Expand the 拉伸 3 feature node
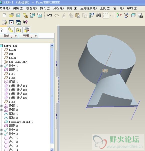The width and height of the screenshot is (145, 151). tap(1, 134)
